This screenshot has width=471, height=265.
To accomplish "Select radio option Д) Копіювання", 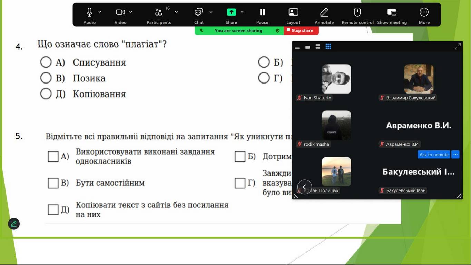I will coord(46,94).
